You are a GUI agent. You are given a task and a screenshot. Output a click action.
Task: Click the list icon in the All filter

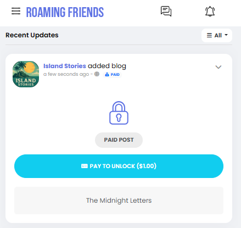click(209, 35)
